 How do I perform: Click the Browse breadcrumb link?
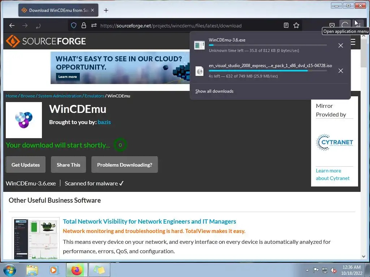tap(27, 96)
